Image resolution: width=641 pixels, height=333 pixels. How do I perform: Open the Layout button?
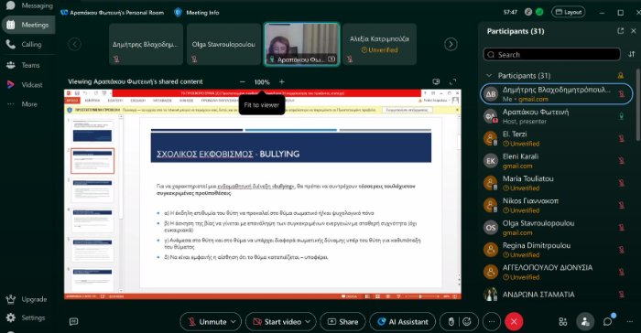(569, 12)
